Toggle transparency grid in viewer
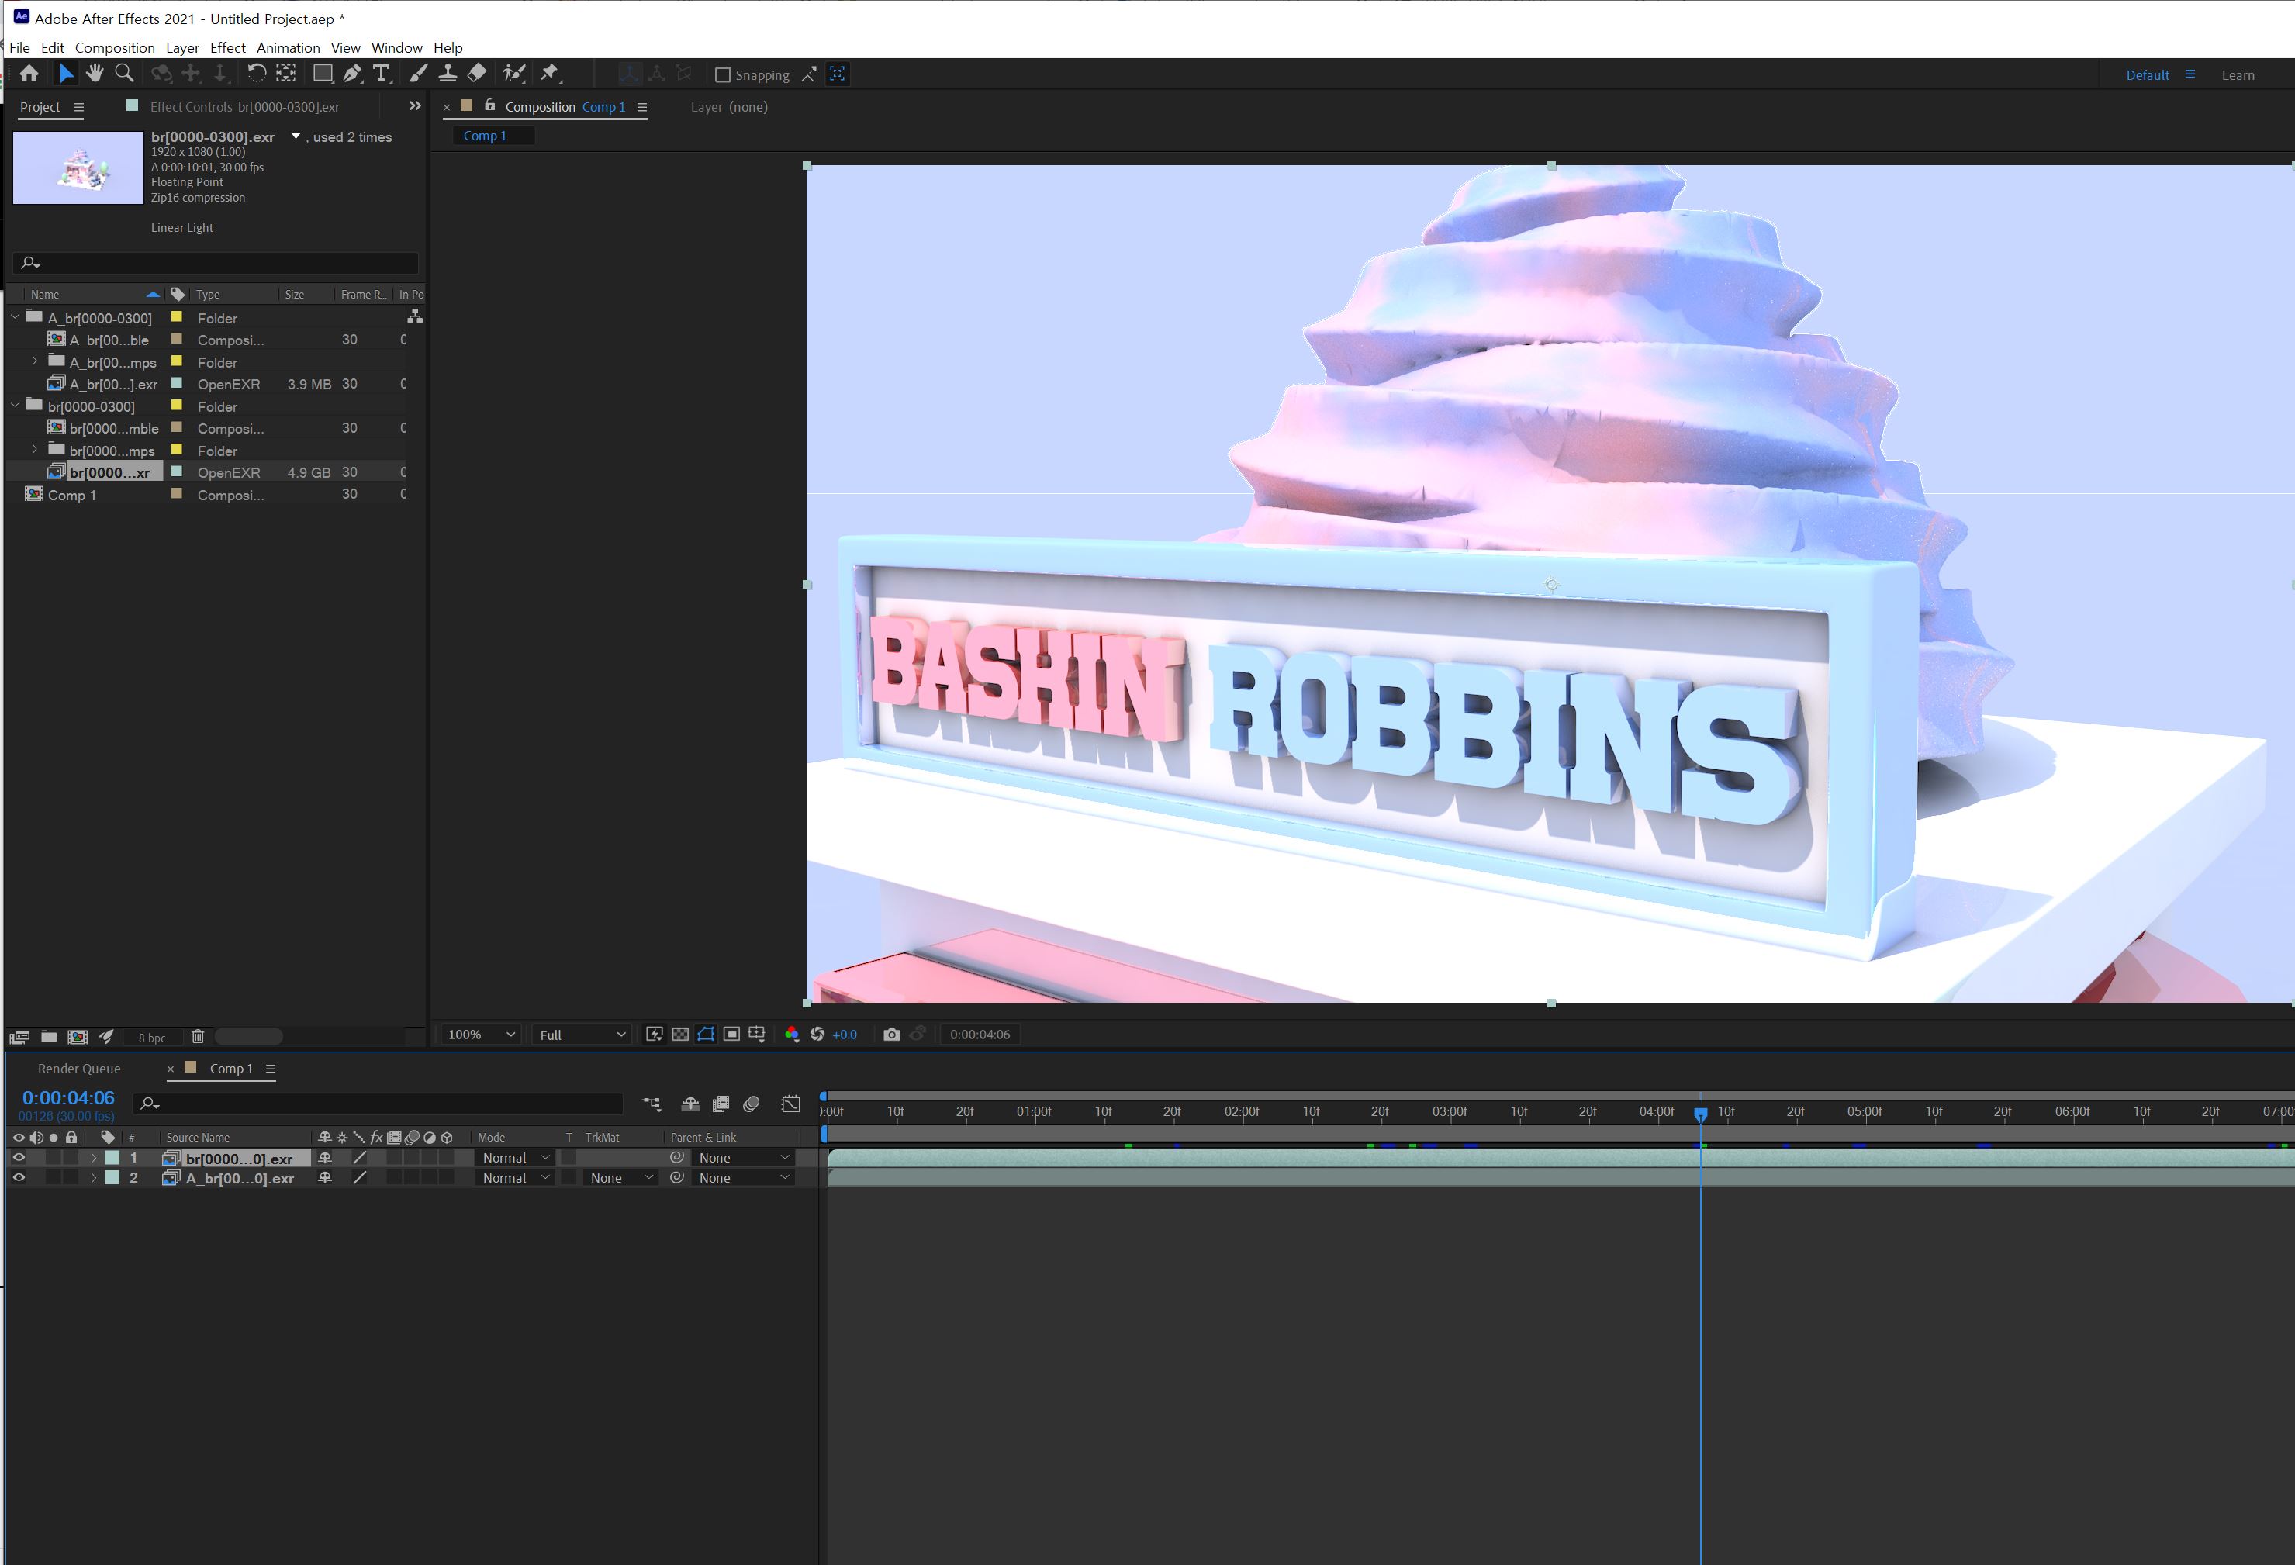This screenshot has height=1565, width=2295. tap(680, 1035)
